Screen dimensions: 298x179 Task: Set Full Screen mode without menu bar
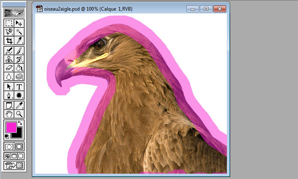(x=21, y=156)
